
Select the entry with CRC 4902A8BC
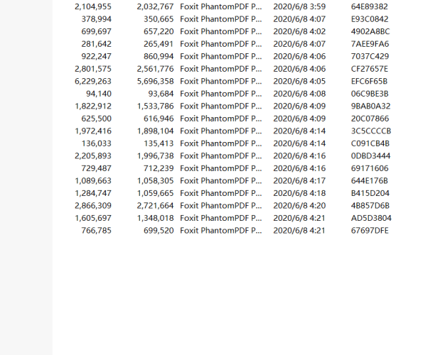pyautogui.click(x=370, y=31)
